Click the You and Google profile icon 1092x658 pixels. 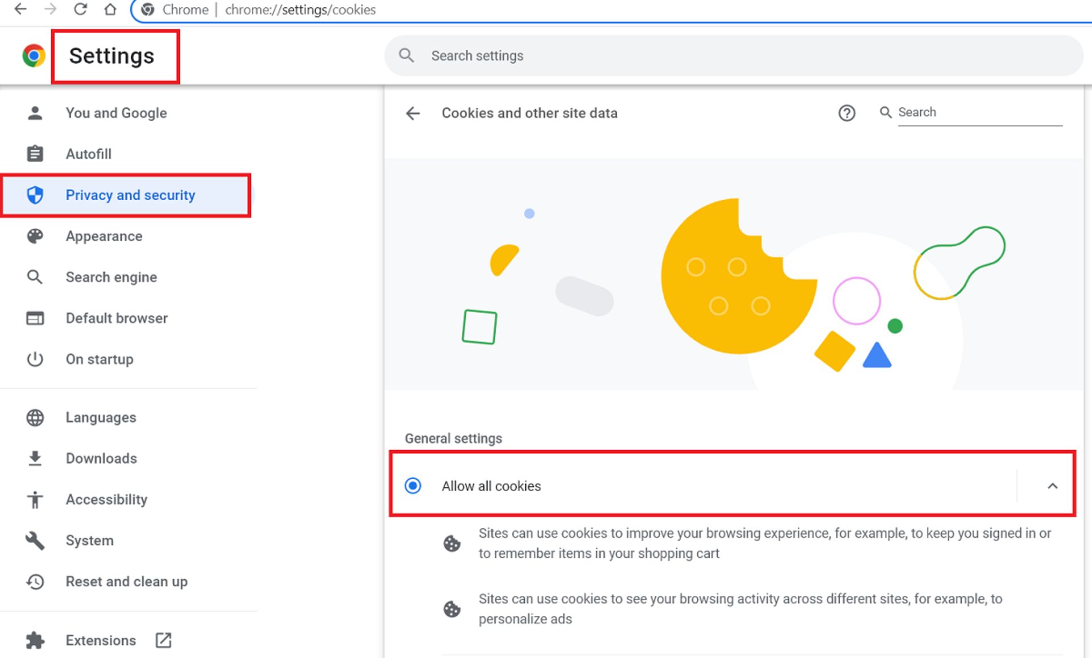[x=35, y=113]
